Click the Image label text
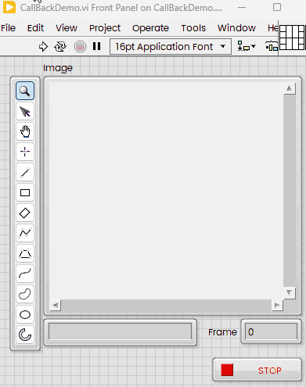306x387 pixels. pos(58,68)
